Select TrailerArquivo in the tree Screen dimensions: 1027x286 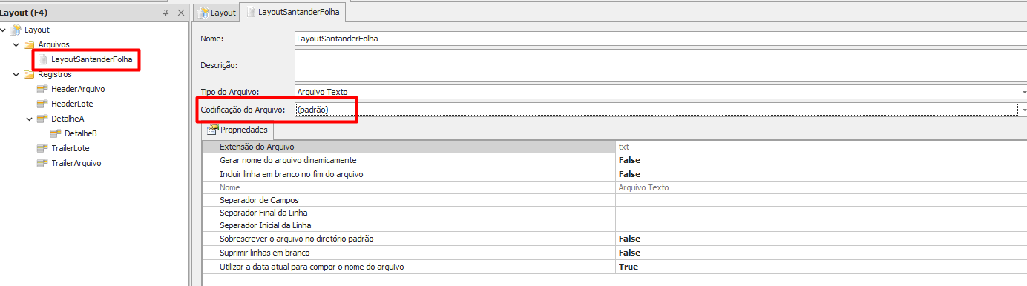76,163
